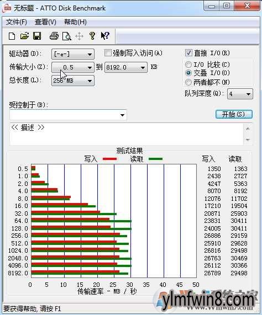Image resolution: width=262 pixels, height=315 pixels.
Task: Close the ATTO Disk Benchmark window
Action: tap(247, 6)
